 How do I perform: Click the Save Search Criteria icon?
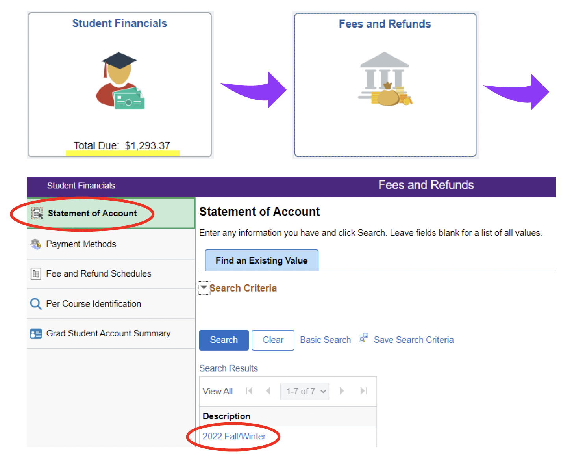click(363, 338)
